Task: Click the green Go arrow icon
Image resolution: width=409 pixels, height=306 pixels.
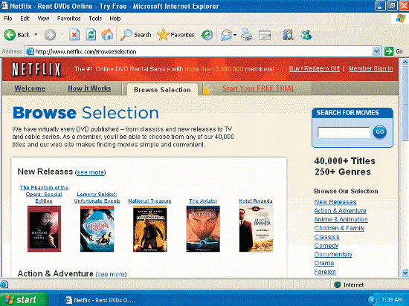Action: pyautogui.click(x=389, y=51)
